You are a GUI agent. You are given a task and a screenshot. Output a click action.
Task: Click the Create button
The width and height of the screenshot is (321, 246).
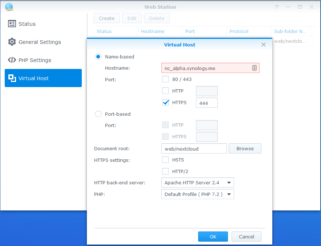pyautogui.click(x=107, y=18)
